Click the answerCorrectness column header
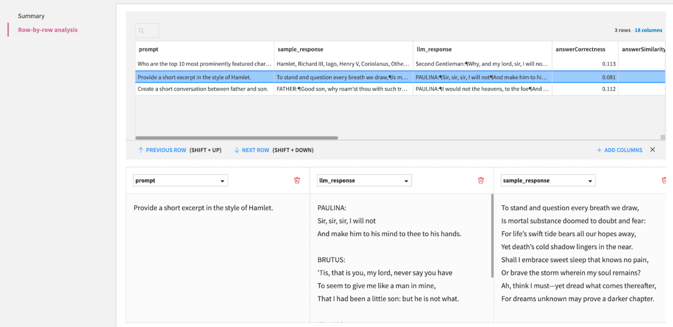The height and width of the screenshot is (327, 673). coord(580,49)
